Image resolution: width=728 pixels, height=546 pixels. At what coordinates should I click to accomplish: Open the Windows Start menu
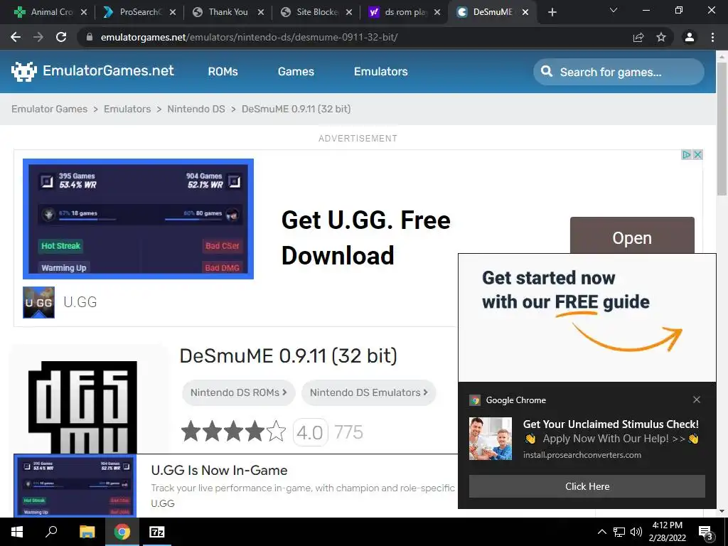click(17, 532)
